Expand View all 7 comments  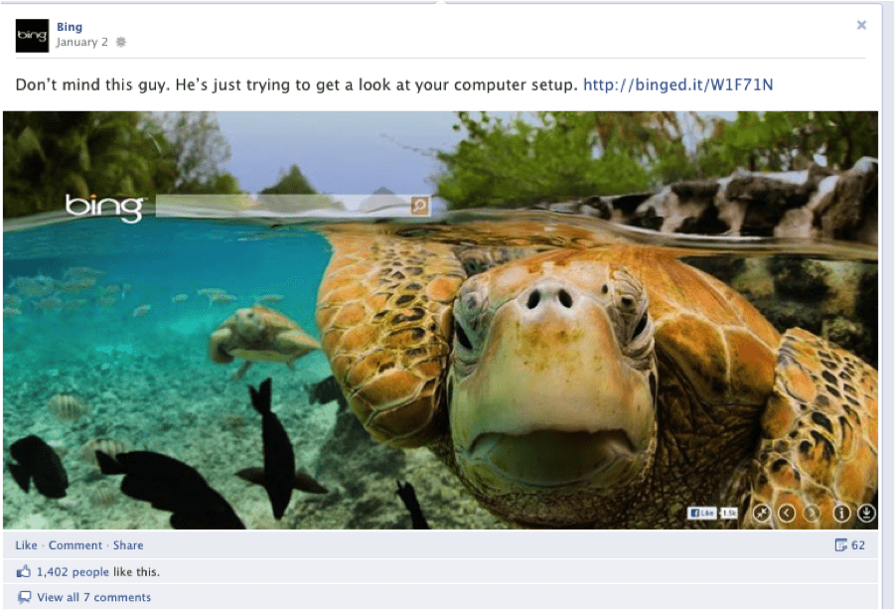click(x=94, y=597)
